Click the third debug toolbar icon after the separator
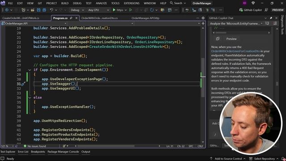Screen dimensions: 286x161 [x=200, y=10]
